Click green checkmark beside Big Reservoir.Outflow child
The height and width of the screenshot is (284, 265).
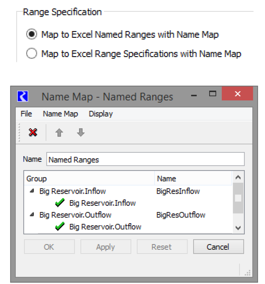tap(60, 227)
